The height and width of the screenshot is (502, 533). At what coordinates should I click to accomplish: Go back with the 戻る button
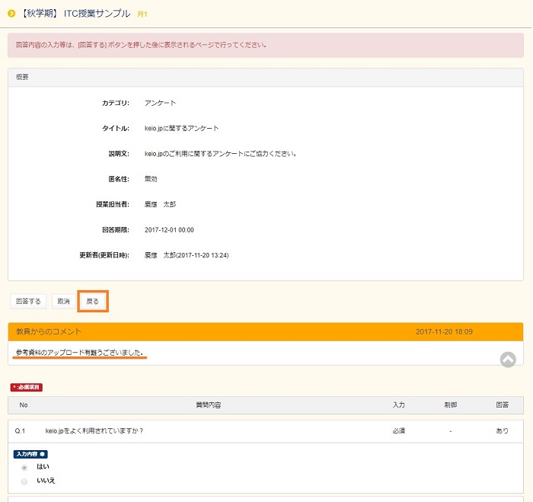point(92,302)
